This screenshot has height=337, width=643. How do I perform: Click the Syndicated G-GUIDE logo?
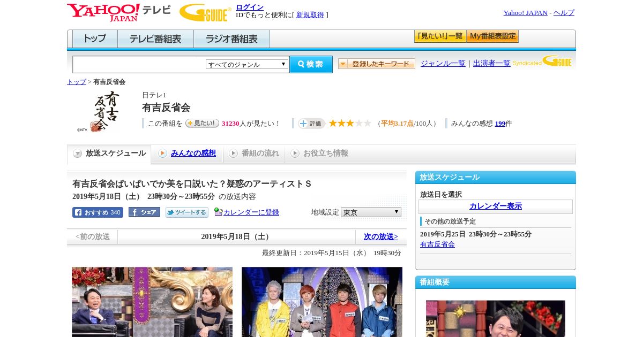coord(542,62)
